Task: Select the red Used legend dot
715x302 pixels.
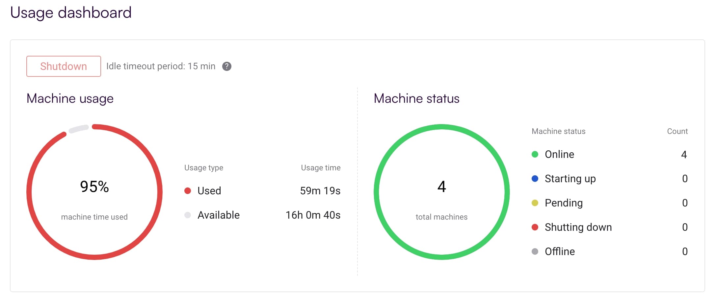Action: point(188,191)
